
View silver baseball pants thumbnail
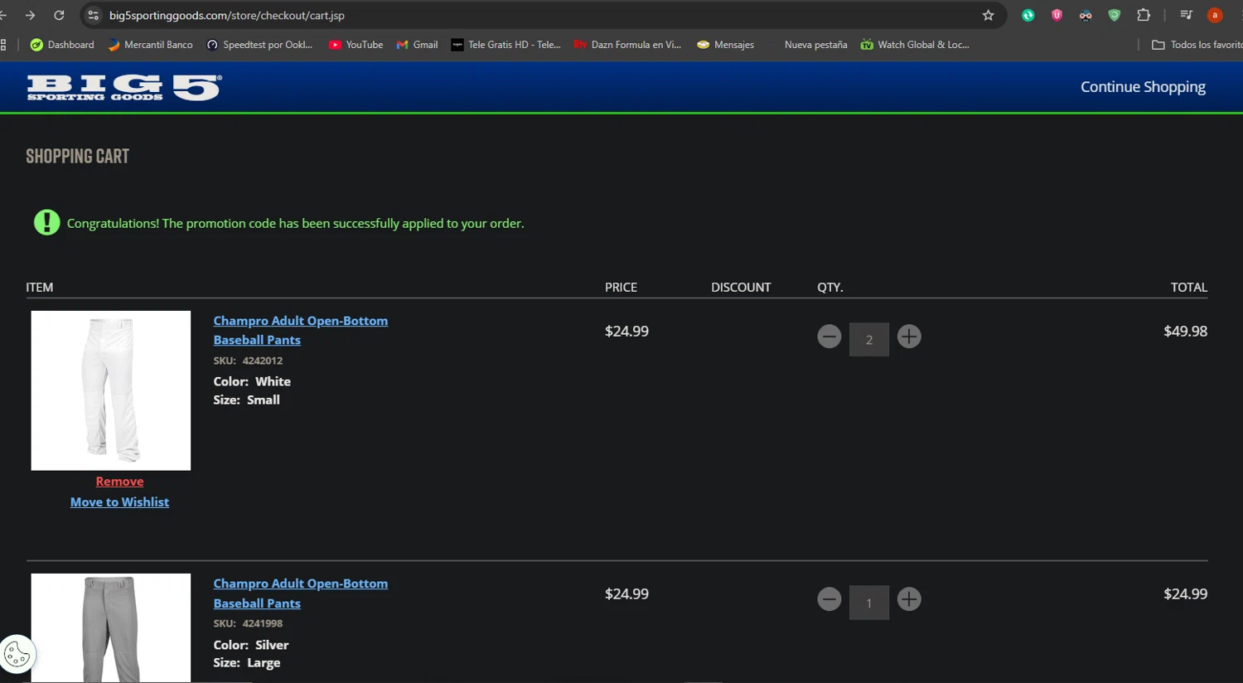[111, 627]
